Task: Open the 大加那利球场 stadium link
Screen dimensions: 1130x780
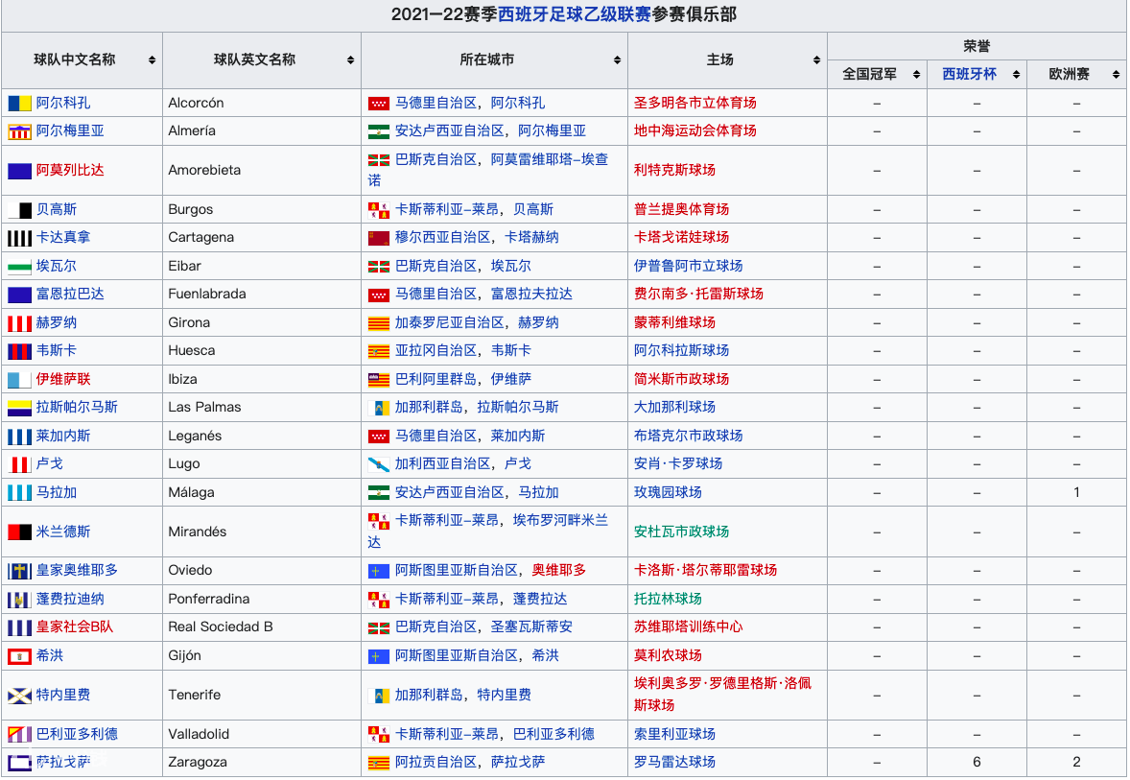Action: click(674, 408)
